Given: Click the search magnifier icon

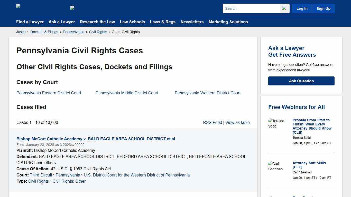Looking at the screenshot, I should point(284,8).
